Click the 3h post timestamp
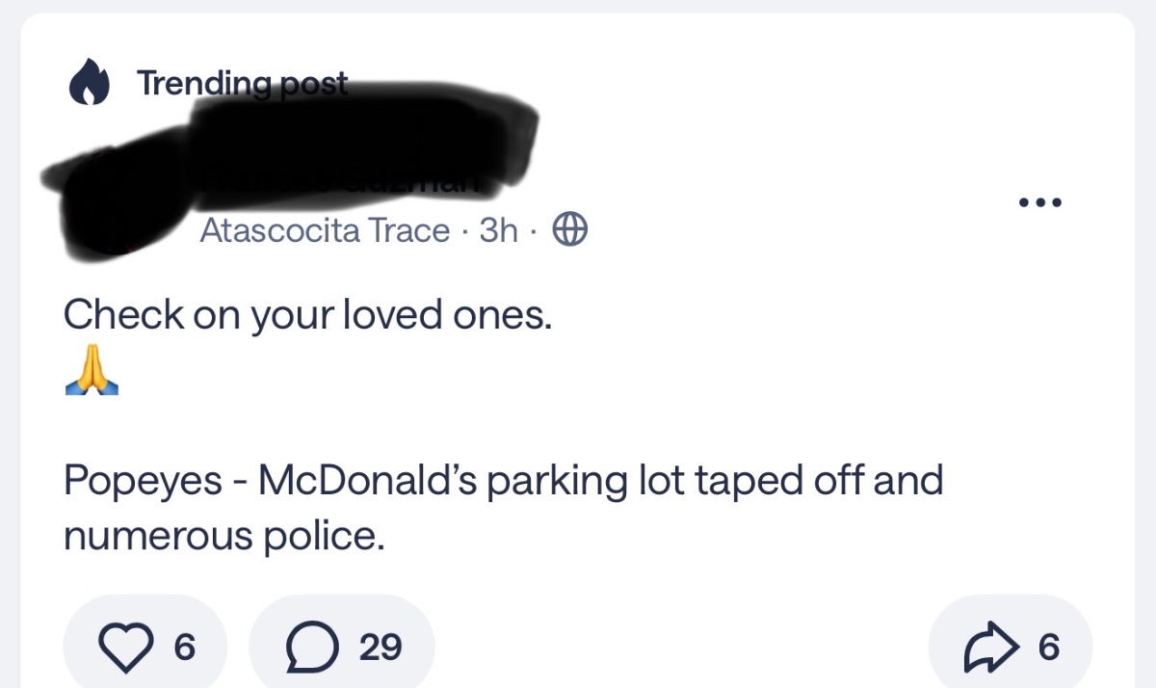 498,230
